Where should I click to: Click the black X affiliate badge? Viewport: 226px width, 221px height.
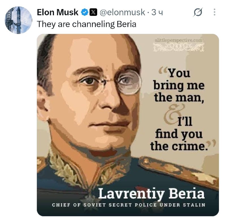click(x=94, y=12)
